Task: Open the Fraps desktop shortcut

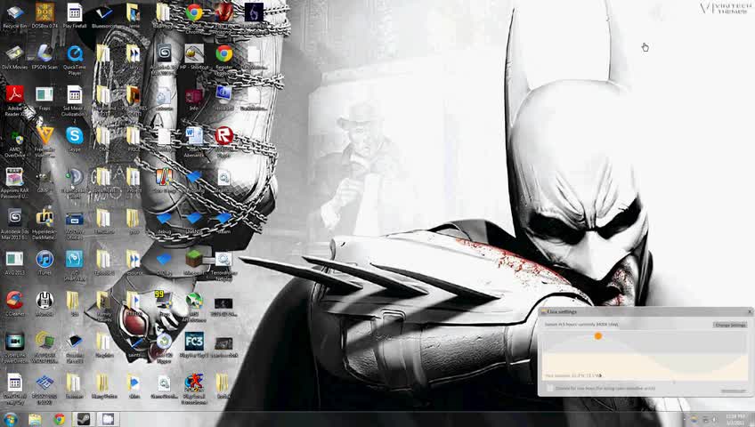Action: pyautogui.click(x=45, y=98)
